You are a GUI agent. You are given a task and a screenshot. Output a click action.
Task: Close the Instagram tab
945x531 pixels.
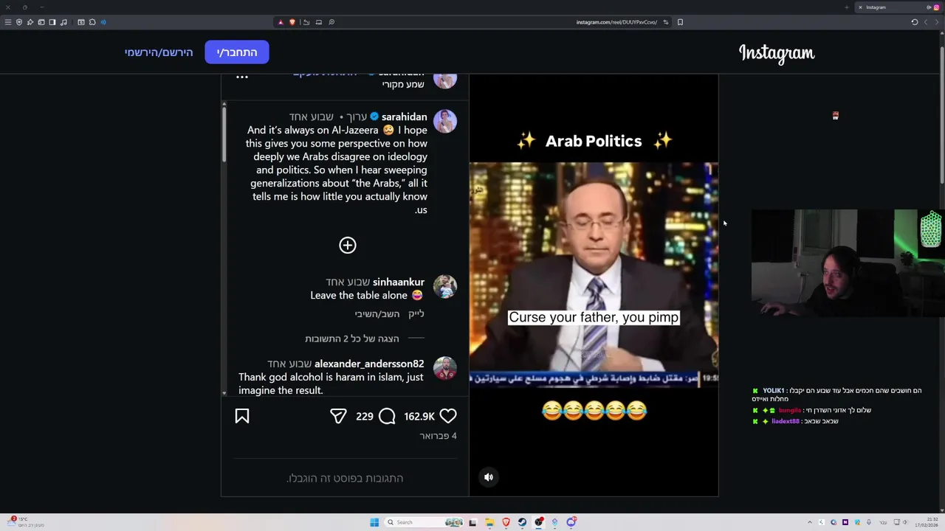pyautogui.click(x=860, y=7)
